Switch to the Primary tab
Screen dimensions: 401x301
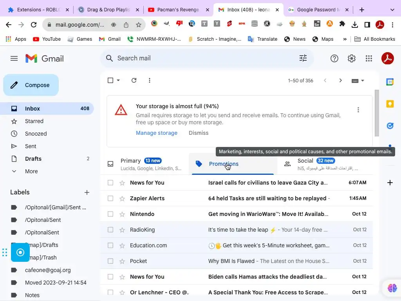[145, 164]
